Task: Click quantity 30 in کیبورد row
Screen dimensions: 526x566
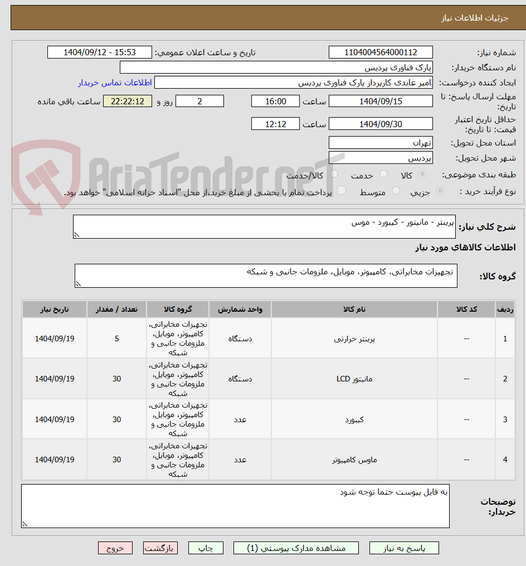Action: tap(116, 419)
